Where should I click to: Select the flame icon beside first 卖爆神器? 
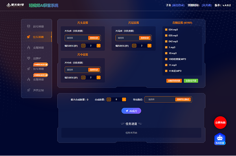(x=29, y=47)
